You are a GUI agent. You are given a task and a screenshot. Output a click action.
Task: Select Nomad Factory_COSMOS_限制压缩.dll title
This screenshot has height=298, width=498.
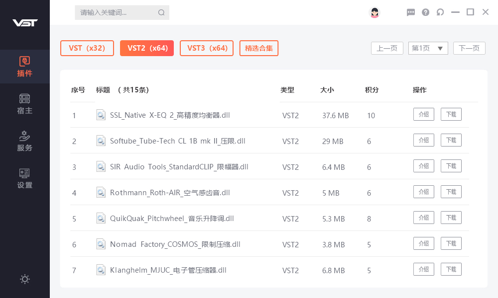coord(175,244)
